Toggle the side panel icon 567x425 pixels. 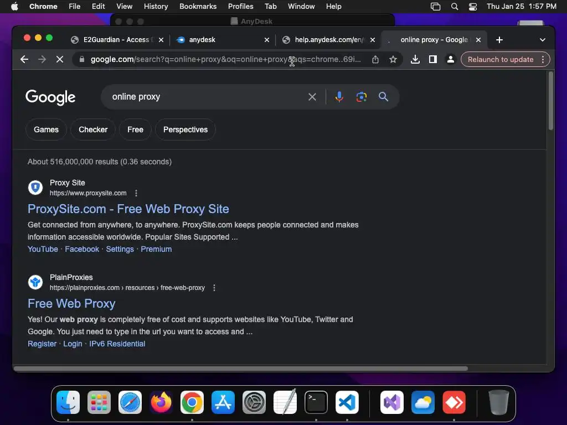coord(433,59)
